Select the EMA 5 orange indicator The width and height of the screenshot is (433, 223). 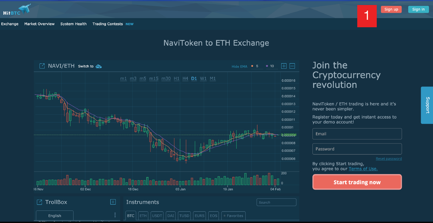[x=252, y=66]
